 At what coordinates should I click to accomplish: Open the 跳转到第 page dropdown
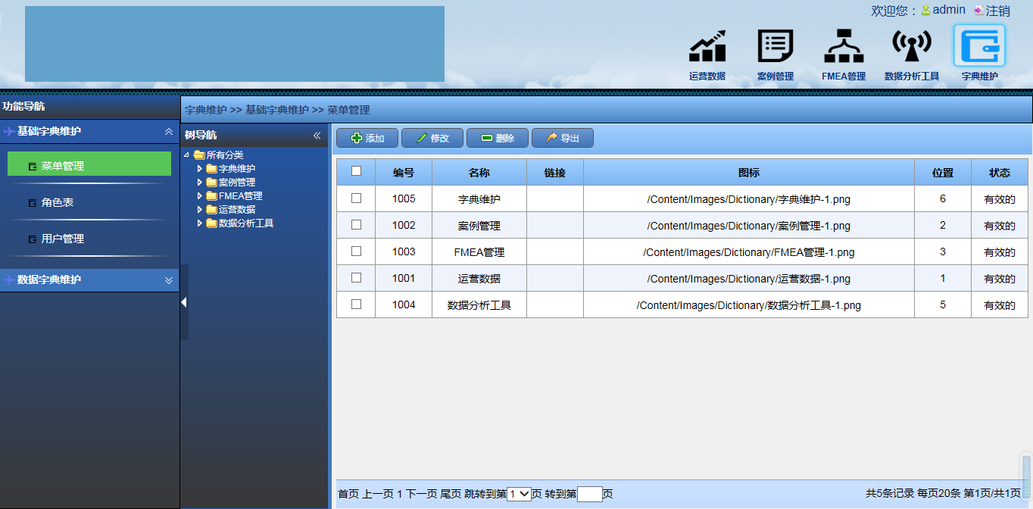[x=519, y=494]
